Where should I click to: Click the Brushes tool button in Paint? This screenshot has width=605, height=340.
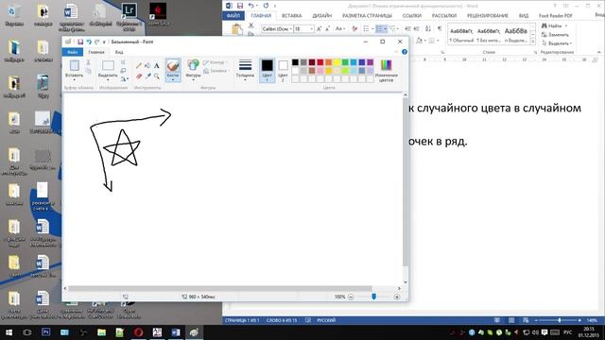(x=173, y=70)
